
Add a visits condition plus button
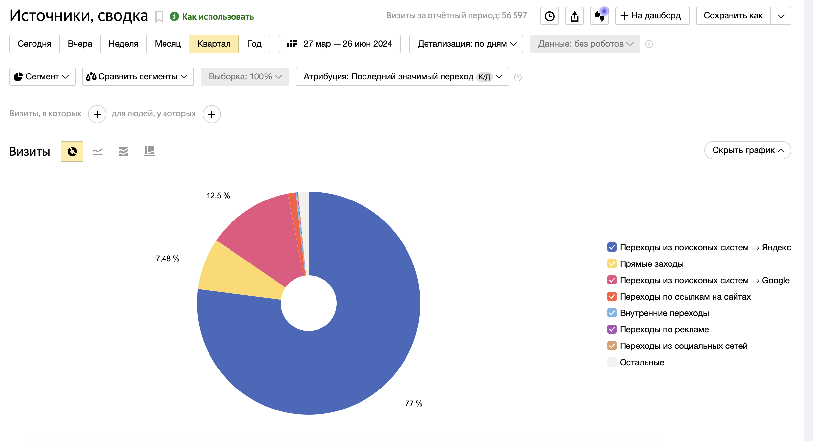click(x=97, y=114)
